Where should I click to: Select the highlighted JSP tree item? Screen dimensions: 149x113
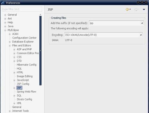click(19, 88)
